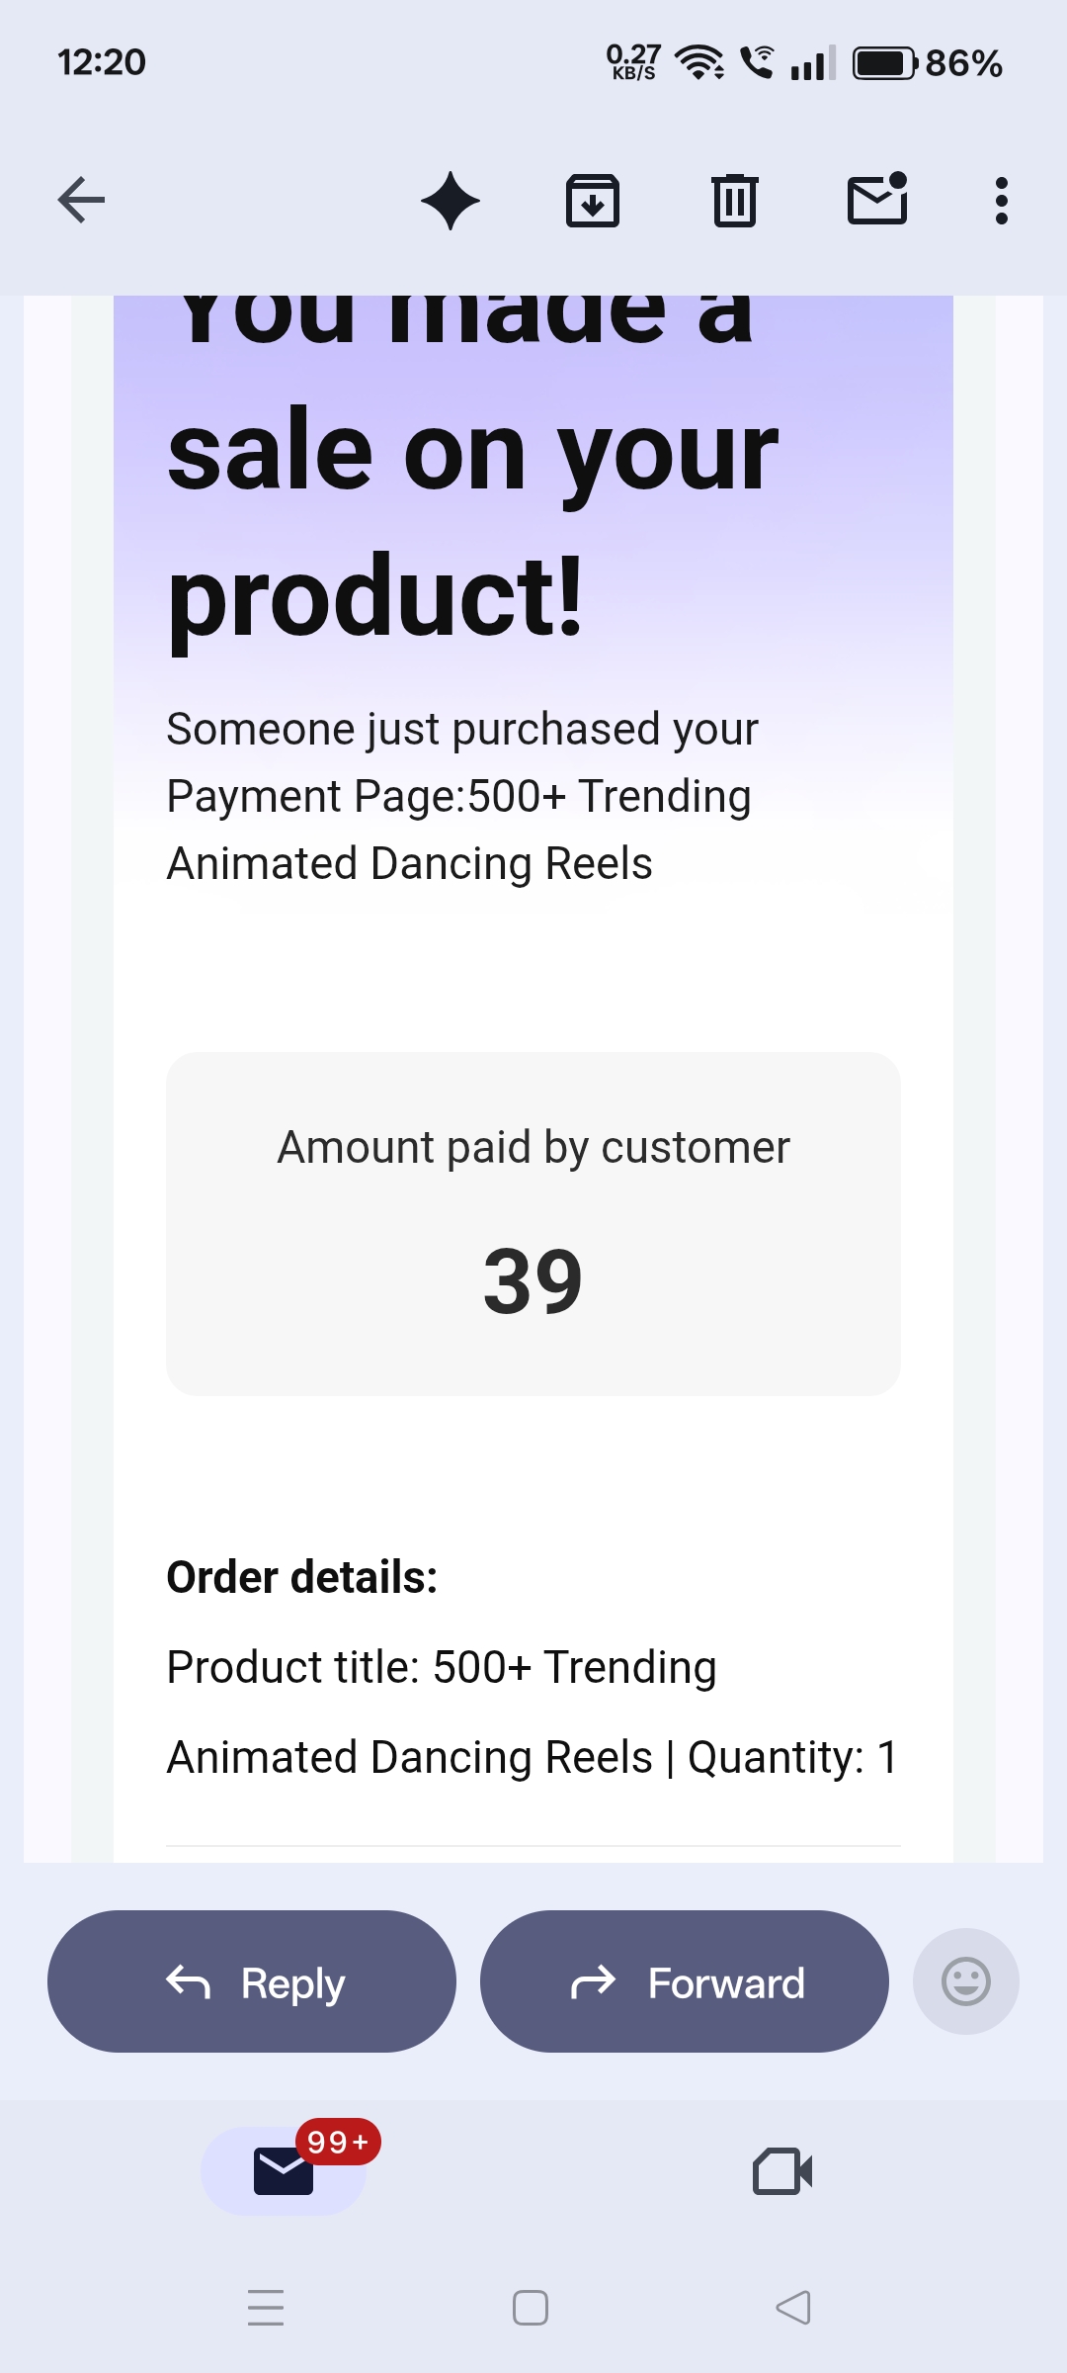Image resolution: width=1067 pixels, height=2373 pixels.
Task: Tap the Wi-Fi status icon
Action: click(699, 63)
